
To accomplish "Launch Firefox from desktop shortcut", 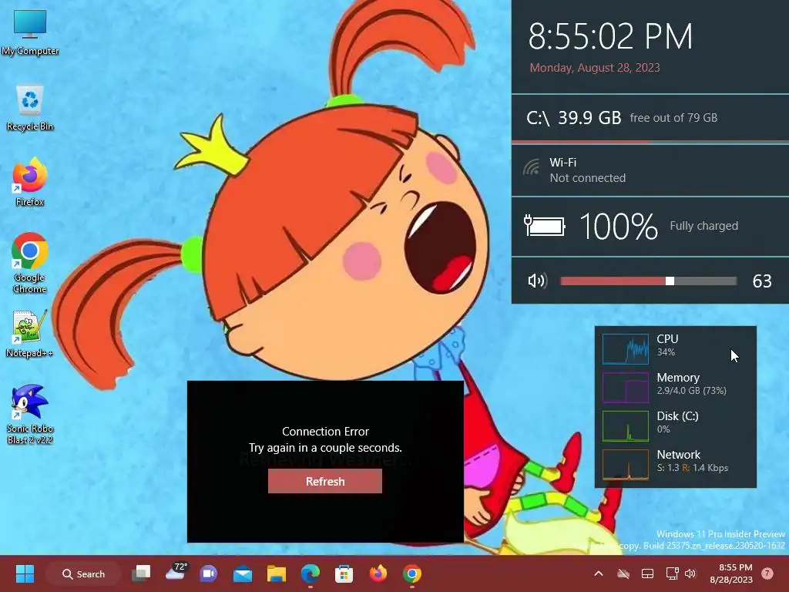I will click(x=30, y=182).
